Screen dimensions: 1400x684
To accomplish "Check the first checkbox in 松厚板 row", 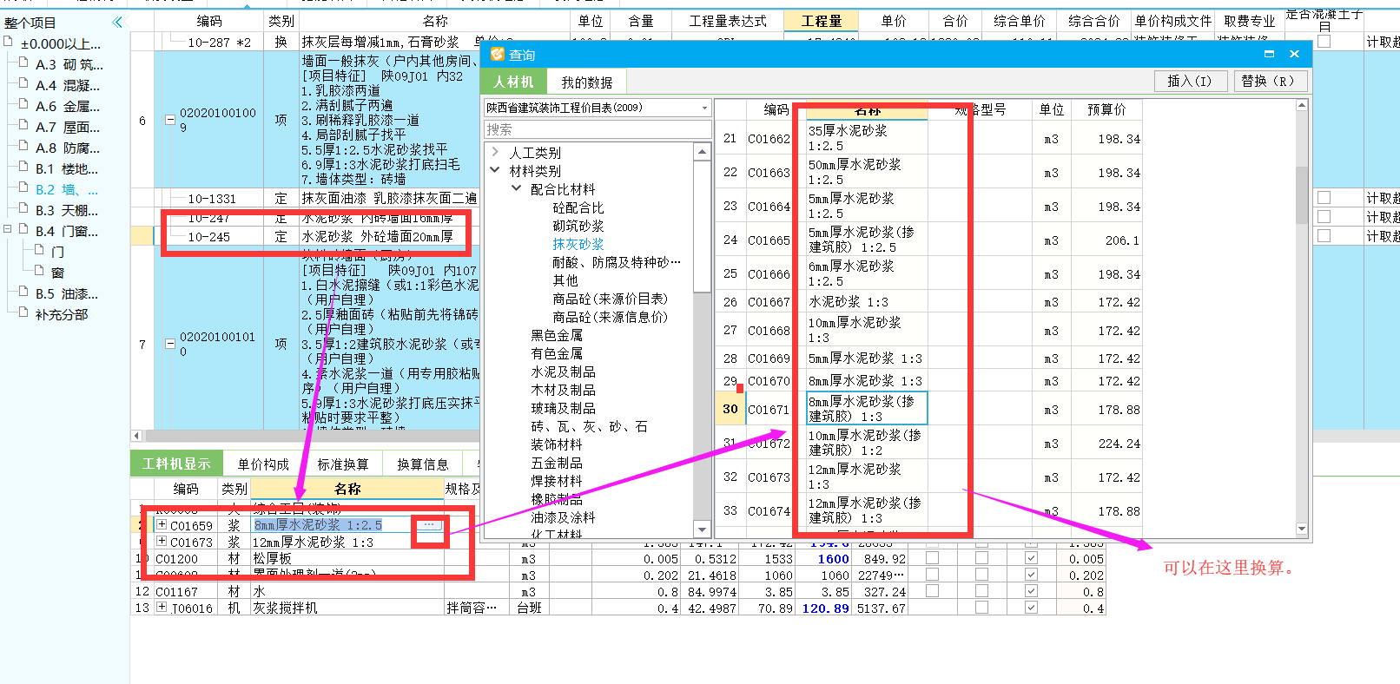I will 932,558.
